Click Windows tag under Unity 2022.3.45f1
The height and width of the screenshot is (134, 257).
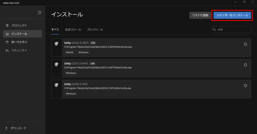[x=84, y=52]
